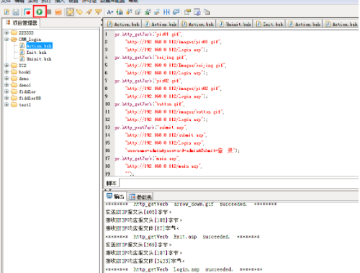Select Init.bsh in the project tree

[36, 52]
